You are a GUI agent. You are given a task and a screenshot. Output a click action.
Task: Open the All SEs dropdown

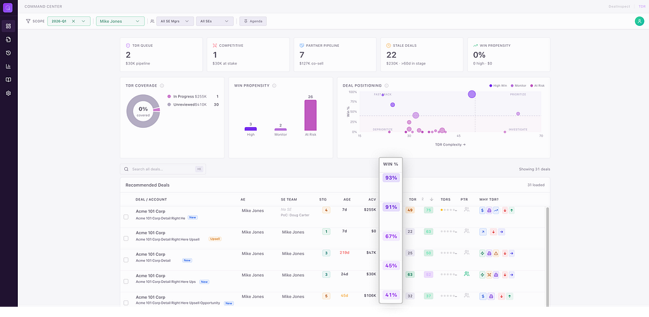pos(214,21)
